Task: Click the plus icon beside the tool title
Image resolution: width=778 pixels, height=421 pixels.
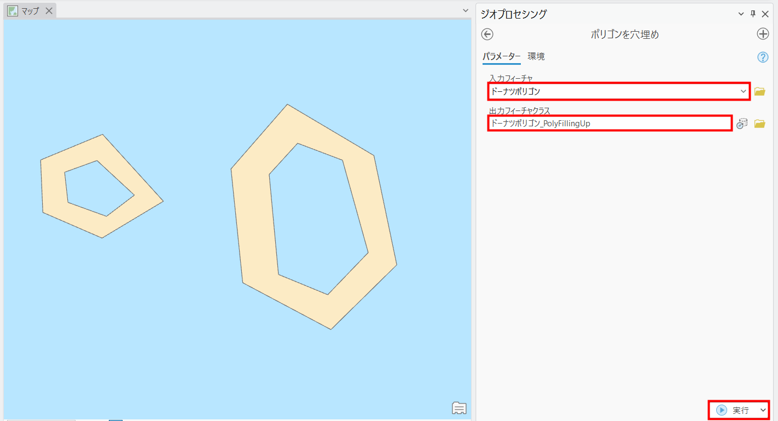Action: [x=763, y=34]
